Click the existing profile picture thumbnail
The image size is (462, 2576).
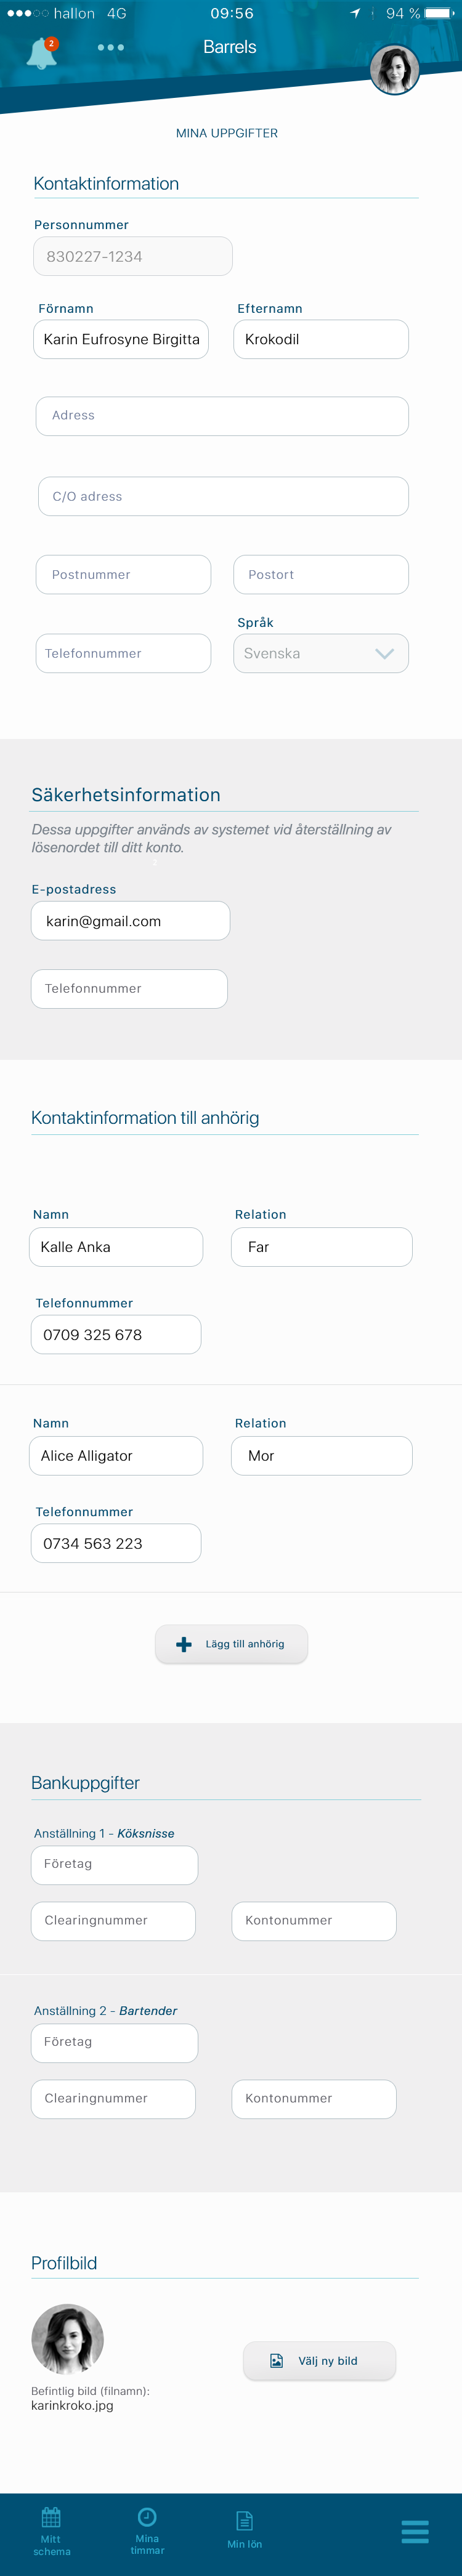coord(68,2339)
